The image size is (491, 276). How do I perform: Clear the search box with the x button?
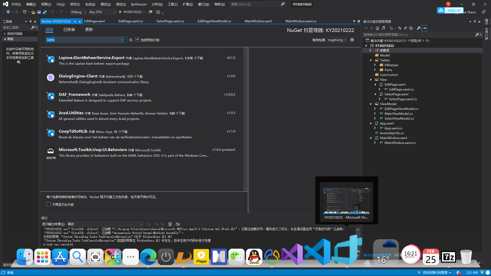click(x=122, y=40)
